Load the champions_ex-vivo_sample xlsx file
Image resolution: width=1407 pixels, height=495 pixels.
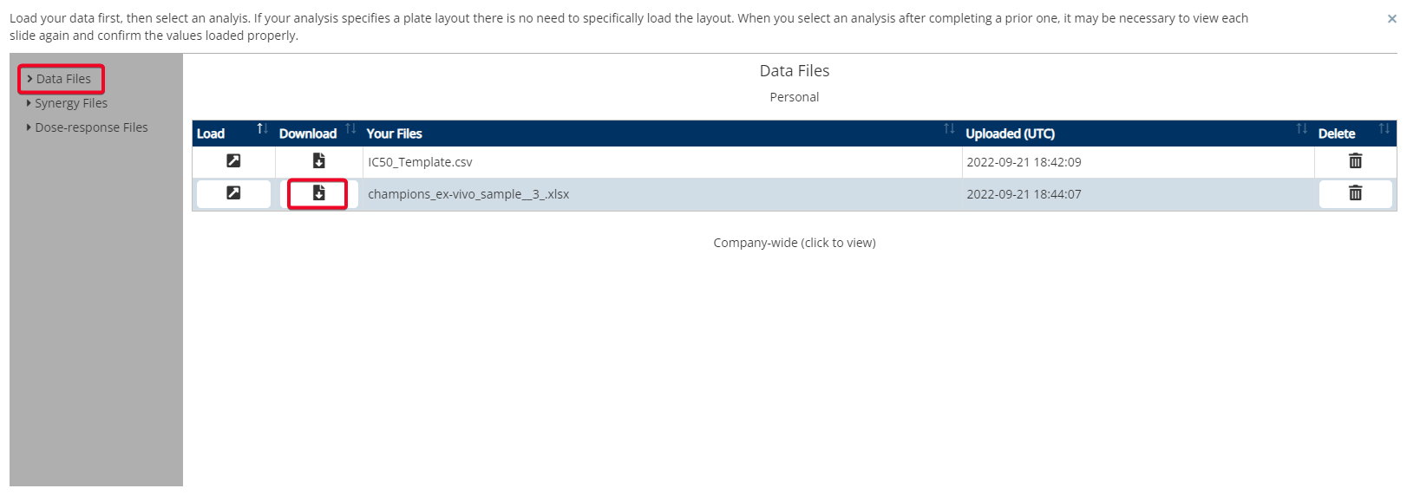[233, 193]
